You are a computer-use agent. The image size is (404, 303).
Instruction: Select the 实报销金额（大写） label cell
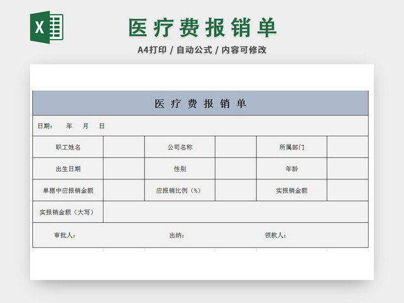tap(68, 212)
